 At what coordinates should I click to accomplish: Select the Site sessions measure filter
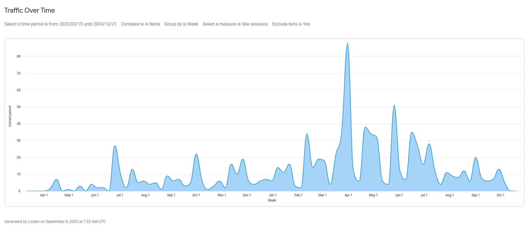point(235,24)
